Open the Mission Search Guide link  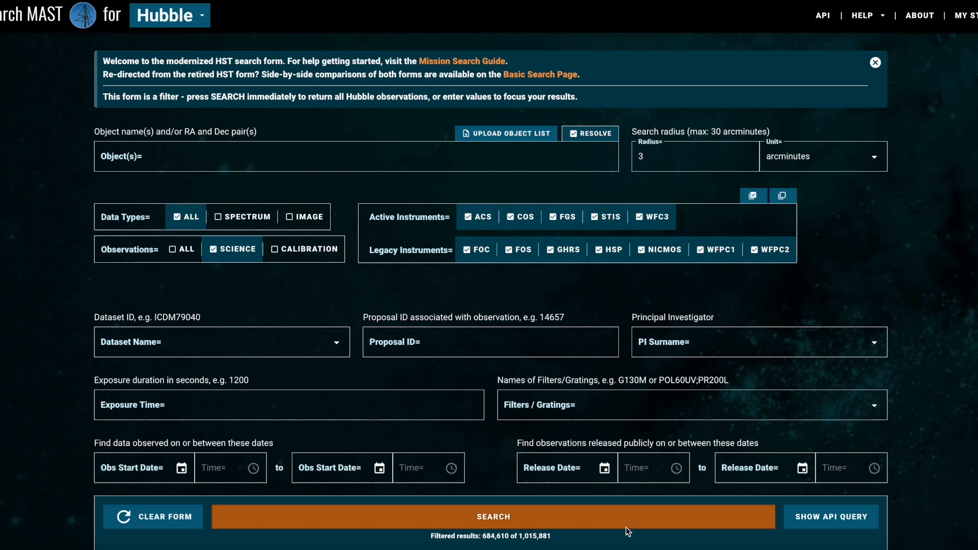tap(462, 61)
